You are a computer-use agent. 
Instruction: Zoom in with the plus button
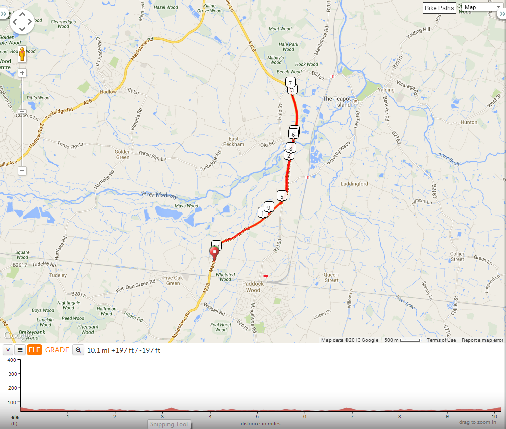click(22, 73)
